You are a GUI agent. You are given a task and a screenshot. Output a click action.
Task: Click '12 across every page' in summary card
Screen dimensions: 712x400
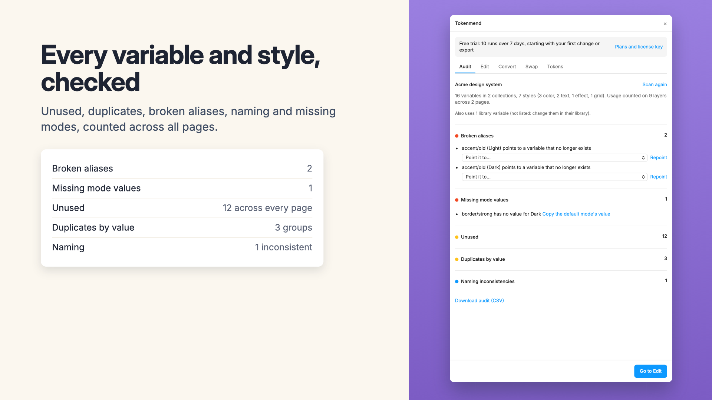(267, 208)
